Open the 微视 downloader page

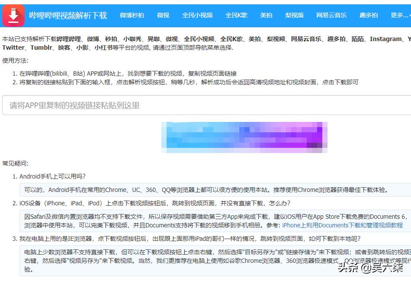(163, 15)
